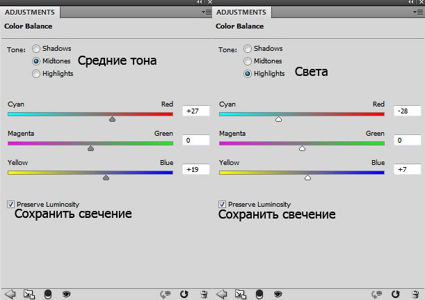
Task: Collapse the left panel with double-arrow icon
Action: point(200,2)
